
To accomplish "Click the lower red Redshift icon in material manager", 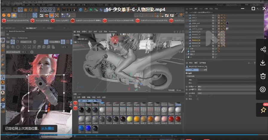I will point(75,108).
